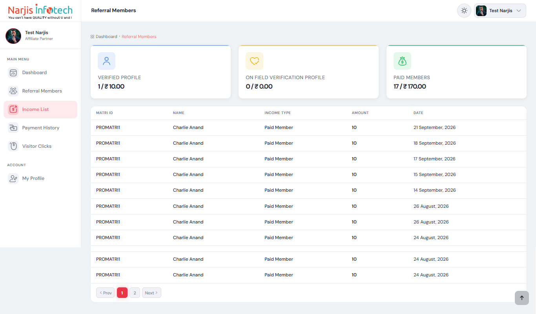
Task: Toggle the light/dark theme sun icon
Action: coord(464,11)
